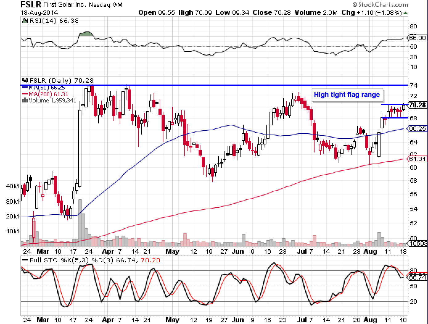Viewport: 428px width, 324px height.
Task: Click the '30M' volume scale label
Action: click(x=12, y=201)
